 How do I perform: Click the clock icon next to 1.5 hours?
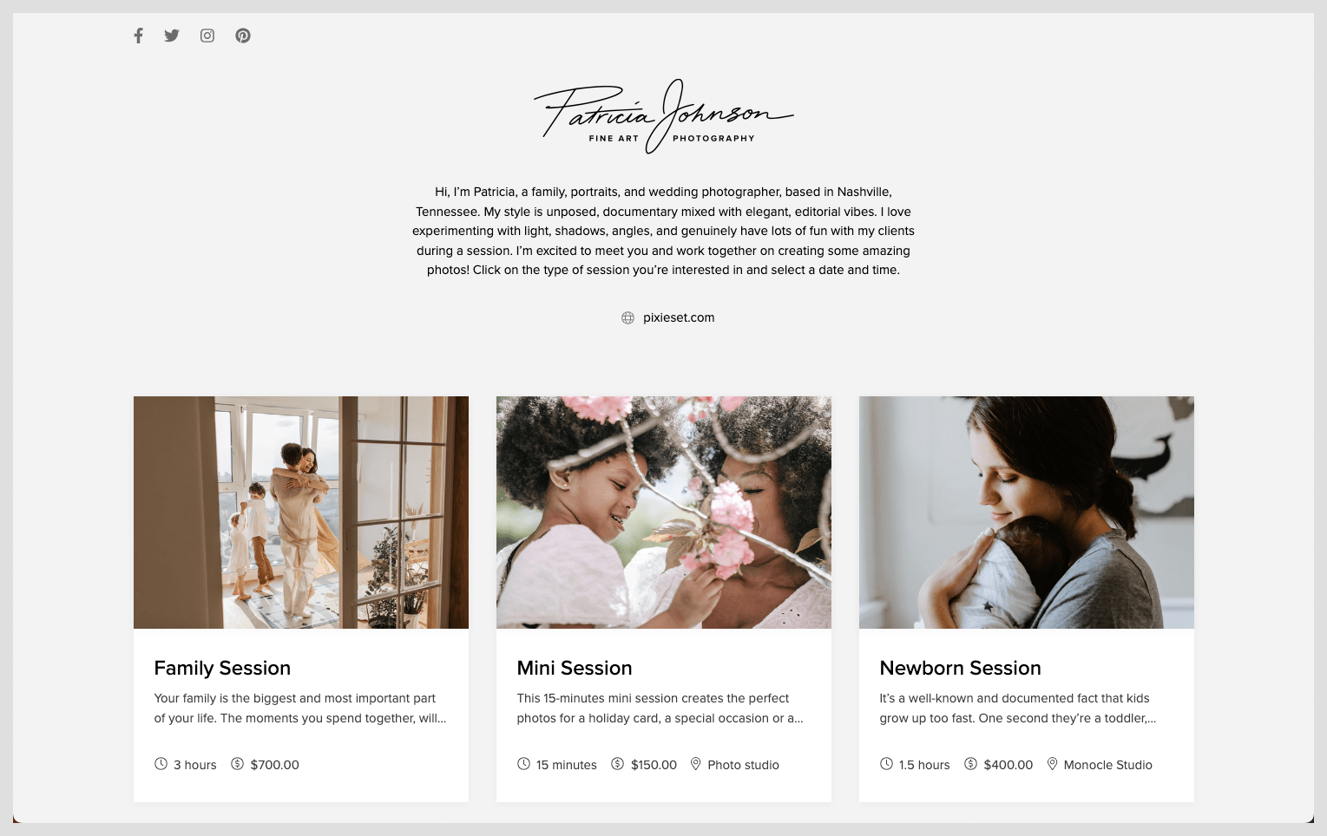[886, 764]
